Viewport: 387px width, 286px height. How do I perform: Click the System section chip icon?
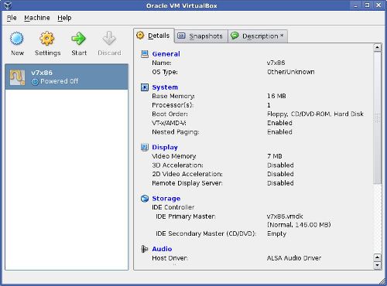coord(145,87)
